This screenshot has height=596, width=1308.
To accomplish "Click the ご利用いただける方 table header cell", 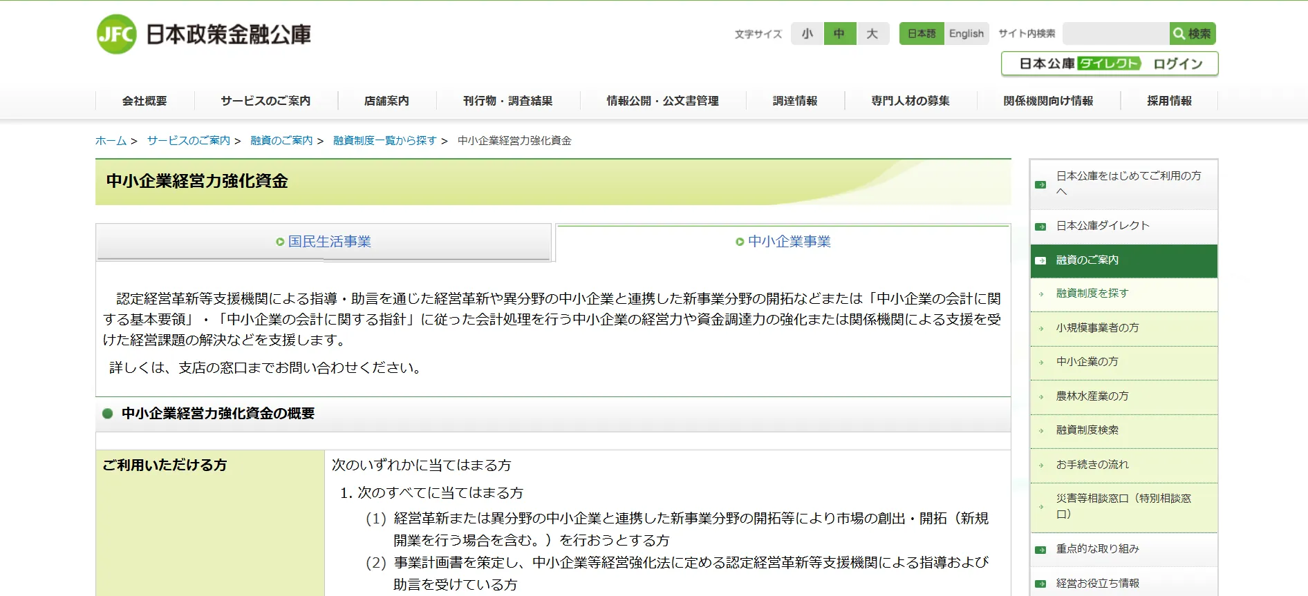I will pos(210,523).
